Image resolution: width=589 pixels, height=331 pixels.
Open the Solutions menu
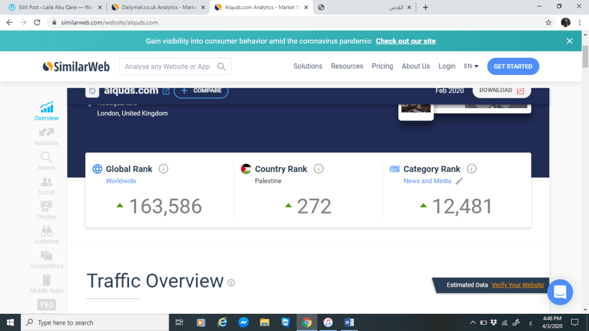tap(307, 66)
